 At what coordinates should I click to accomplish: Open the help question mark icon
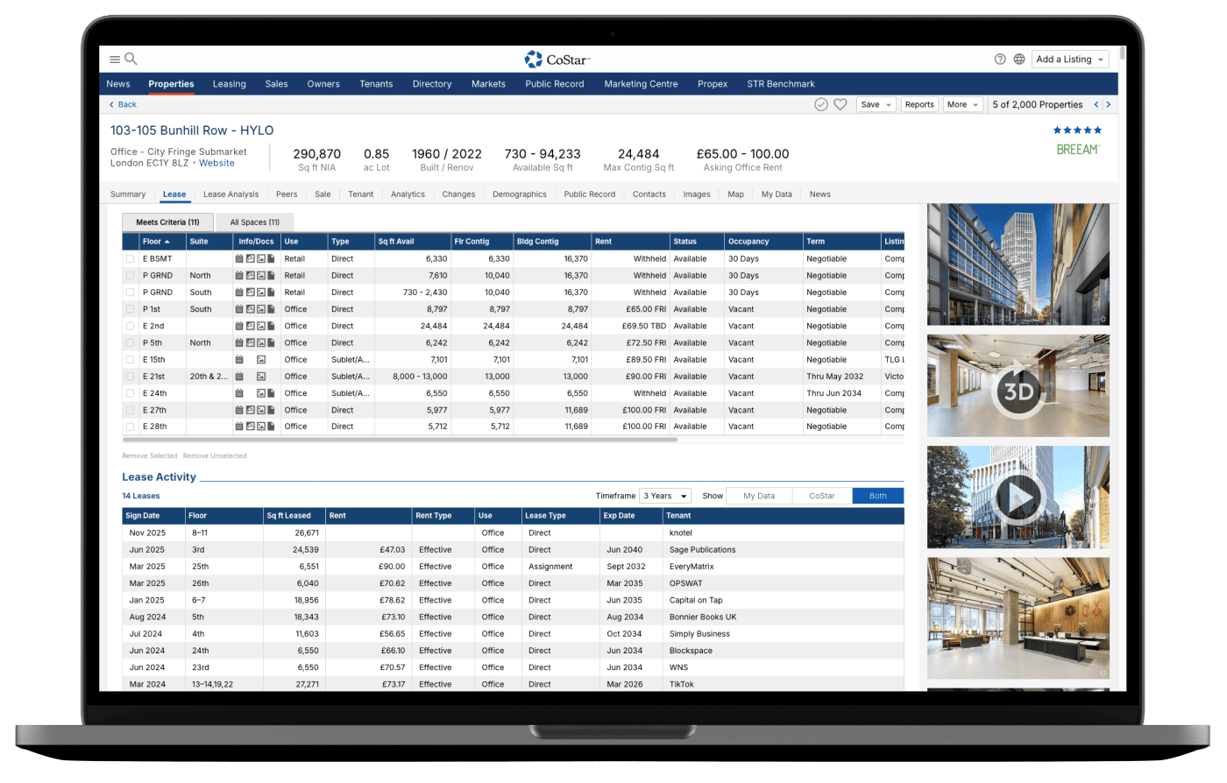pos(1000,60)
